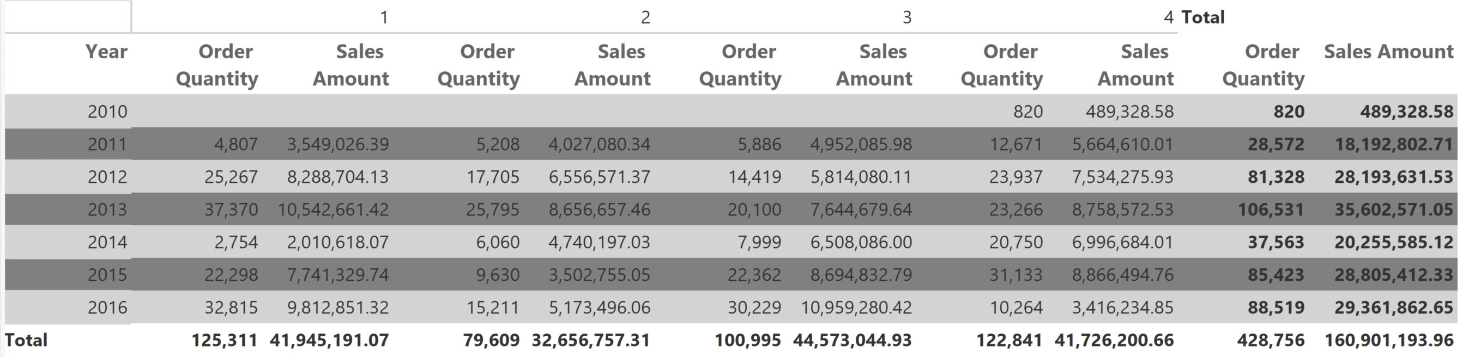Select the cell showing 4,807
1463x357 pixels.
[x=235, y=145]
